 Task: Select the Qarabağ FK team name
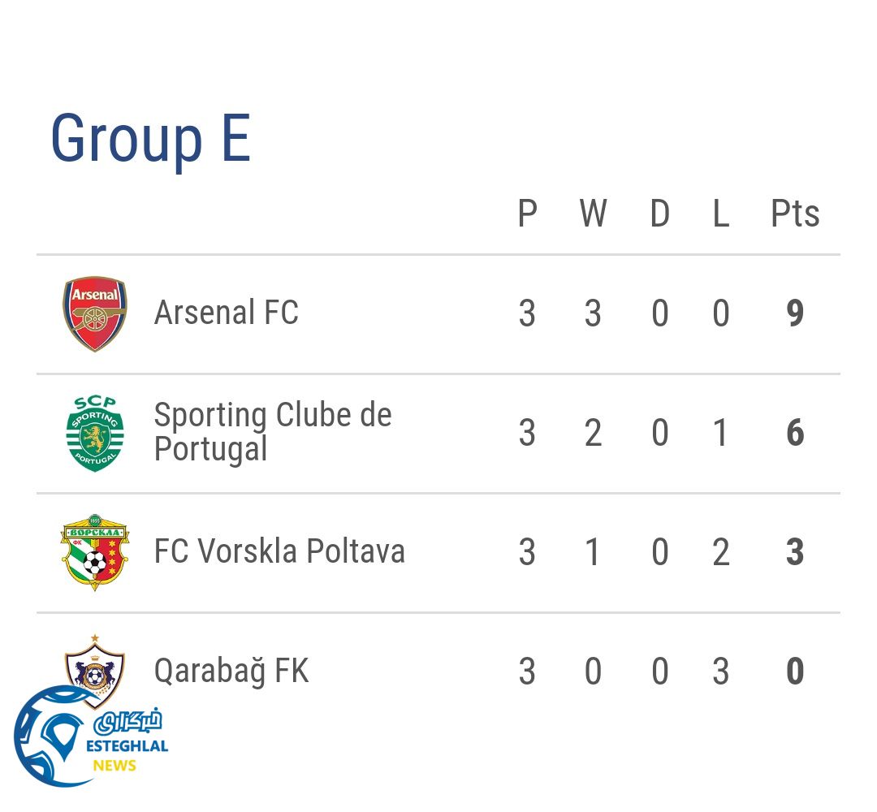[x=231, y=672]
